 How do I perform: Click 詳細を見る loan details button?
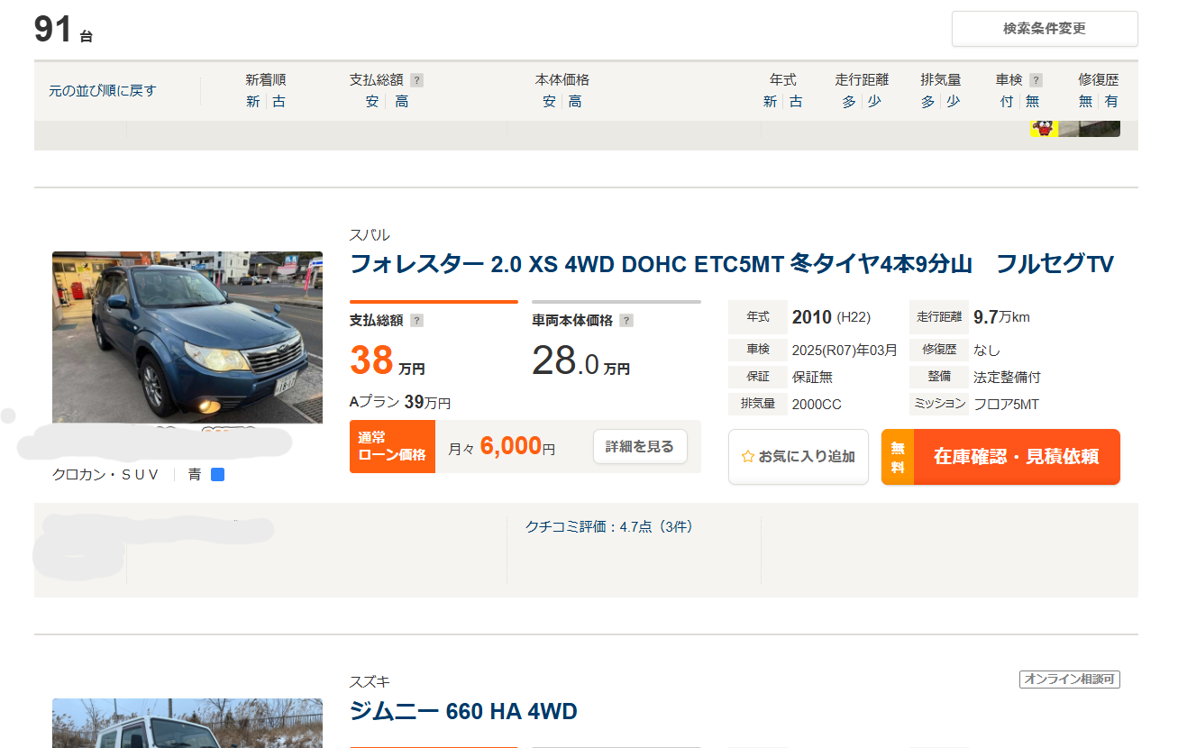tap(640, 447)
